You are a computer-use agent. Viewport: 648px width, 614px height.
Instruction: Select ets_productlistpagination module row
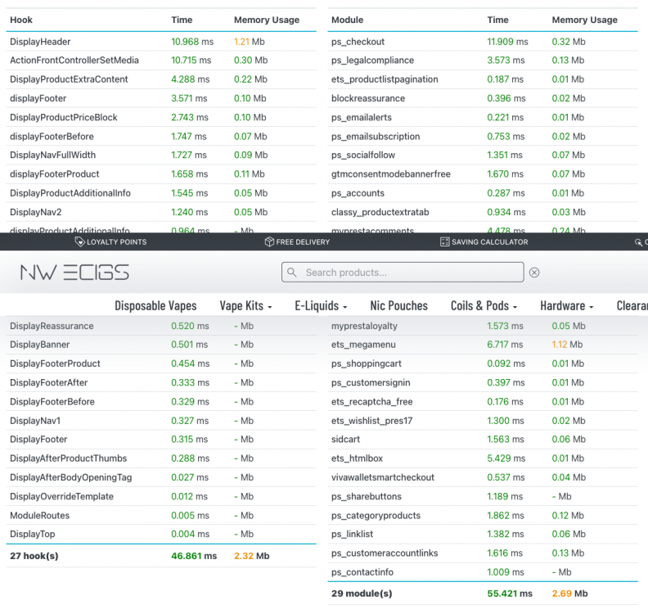(483, 79)
